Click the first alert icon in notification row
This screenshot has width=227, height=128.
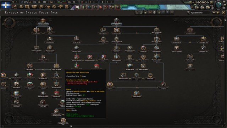click(78, 7)
